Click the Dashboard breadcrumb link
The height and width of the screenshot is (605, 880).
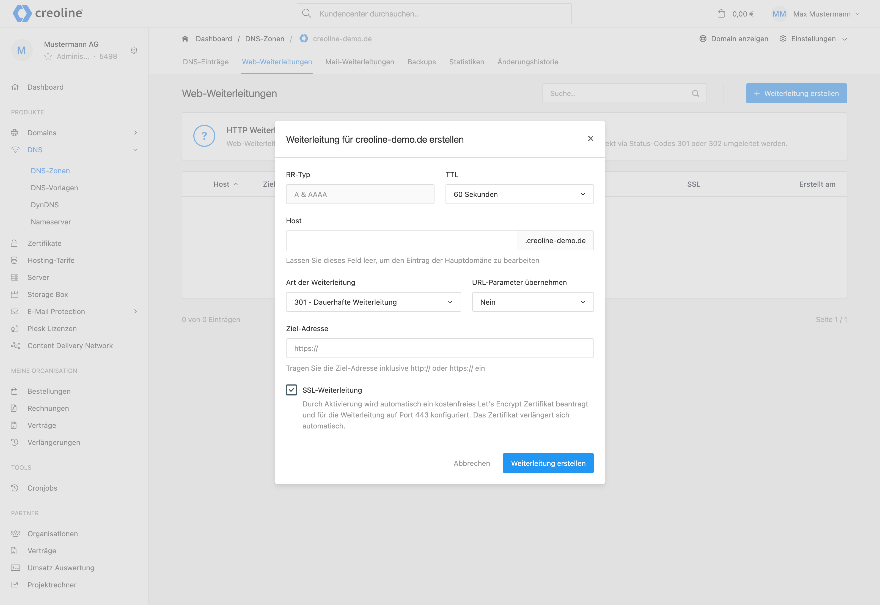click(x=214, y=39)
